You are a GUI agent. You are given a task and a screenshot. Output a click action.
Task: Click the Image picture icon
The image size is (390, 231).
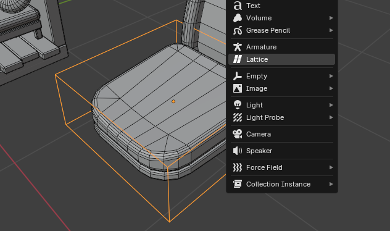pos(238,88)
